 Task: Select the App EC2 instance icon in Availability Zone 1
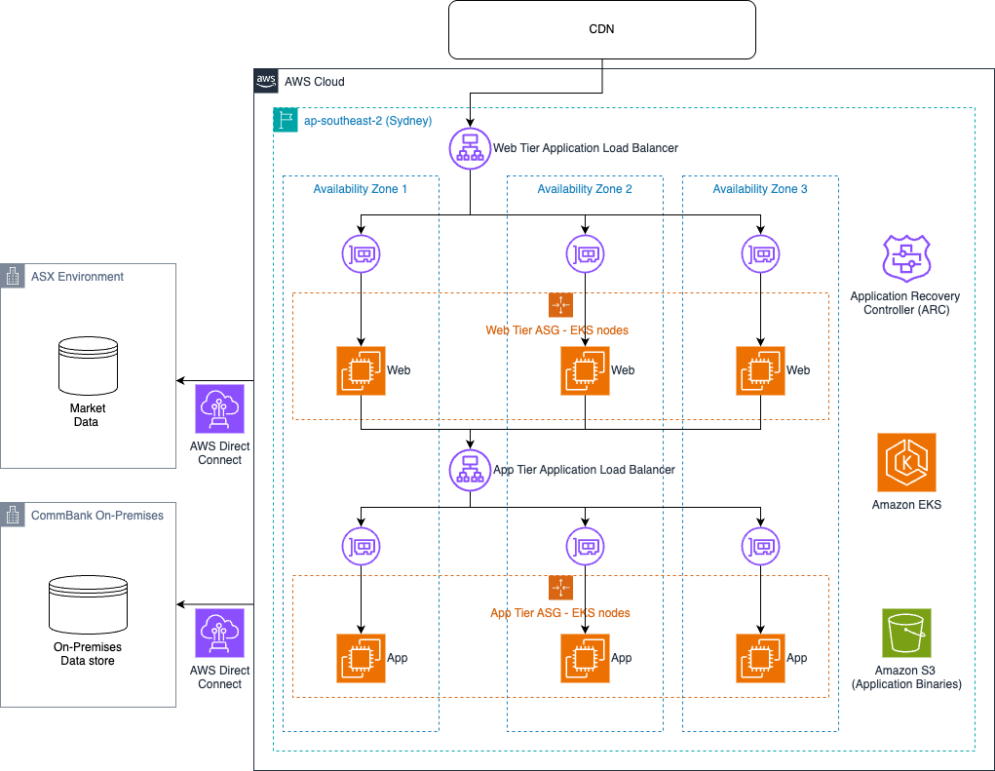coord(362,658)
